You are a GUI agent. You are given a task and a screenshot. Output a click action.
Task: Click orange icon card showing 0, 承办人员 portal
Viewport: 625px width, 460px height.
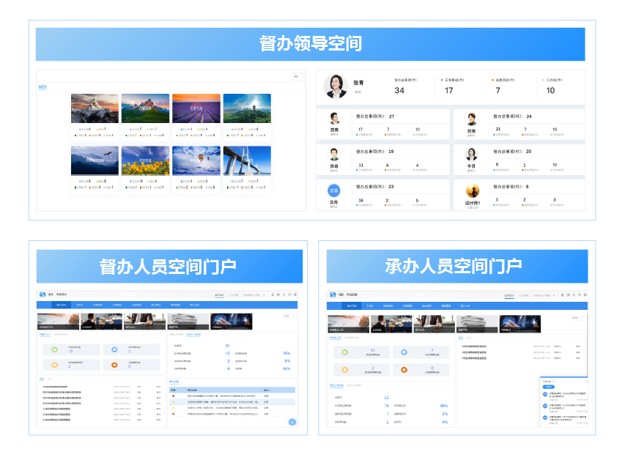pyautogui.click(x=421, y=370)
